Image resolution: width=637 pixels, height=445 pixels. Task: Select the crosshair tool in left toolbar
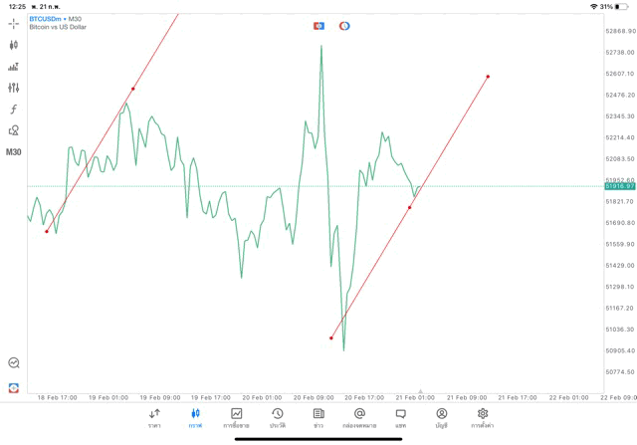coord(14,24)
